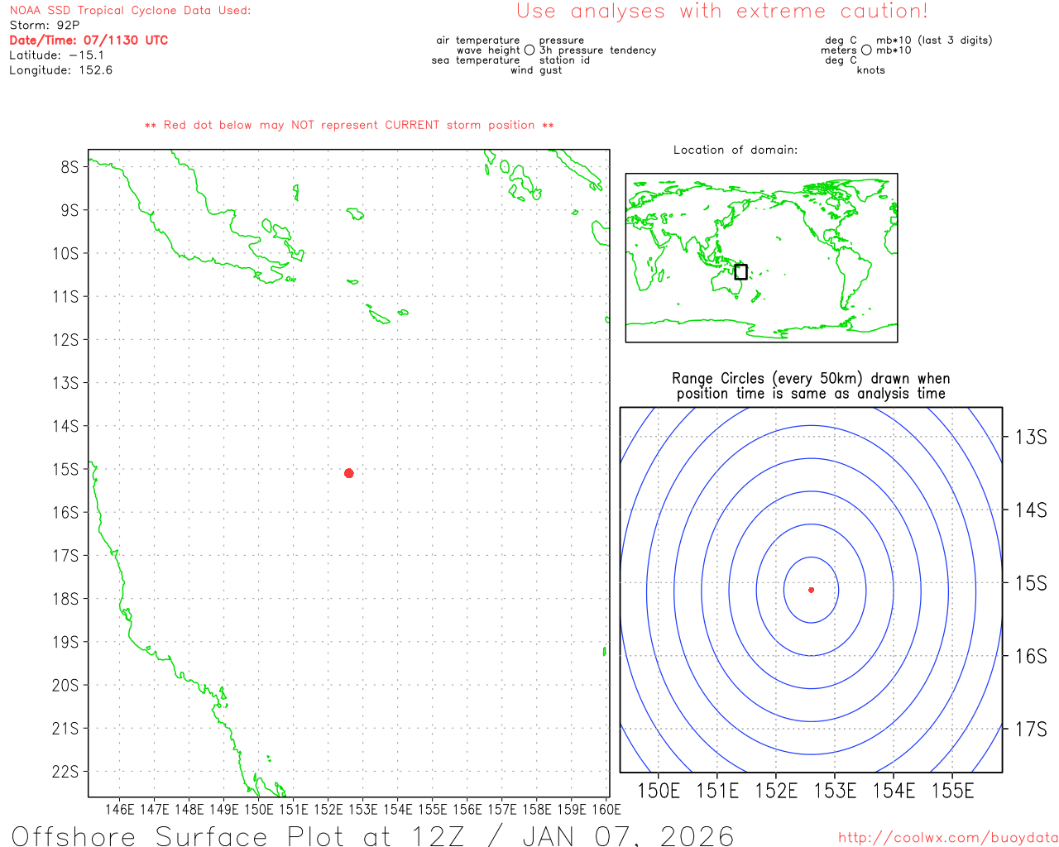Click the '152E' label on range circles plot

(776, 791)
